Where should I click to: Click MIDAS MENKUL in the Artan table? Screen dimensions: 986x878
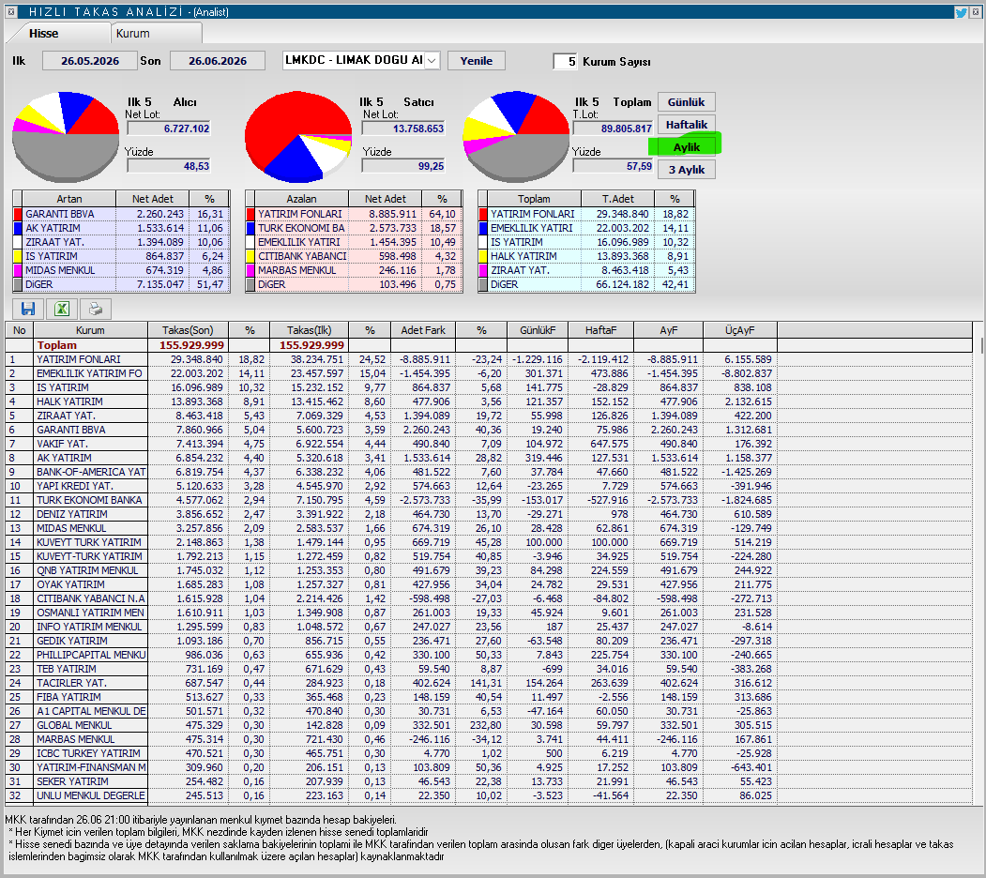pyautogui.click(x=60, y=270)
